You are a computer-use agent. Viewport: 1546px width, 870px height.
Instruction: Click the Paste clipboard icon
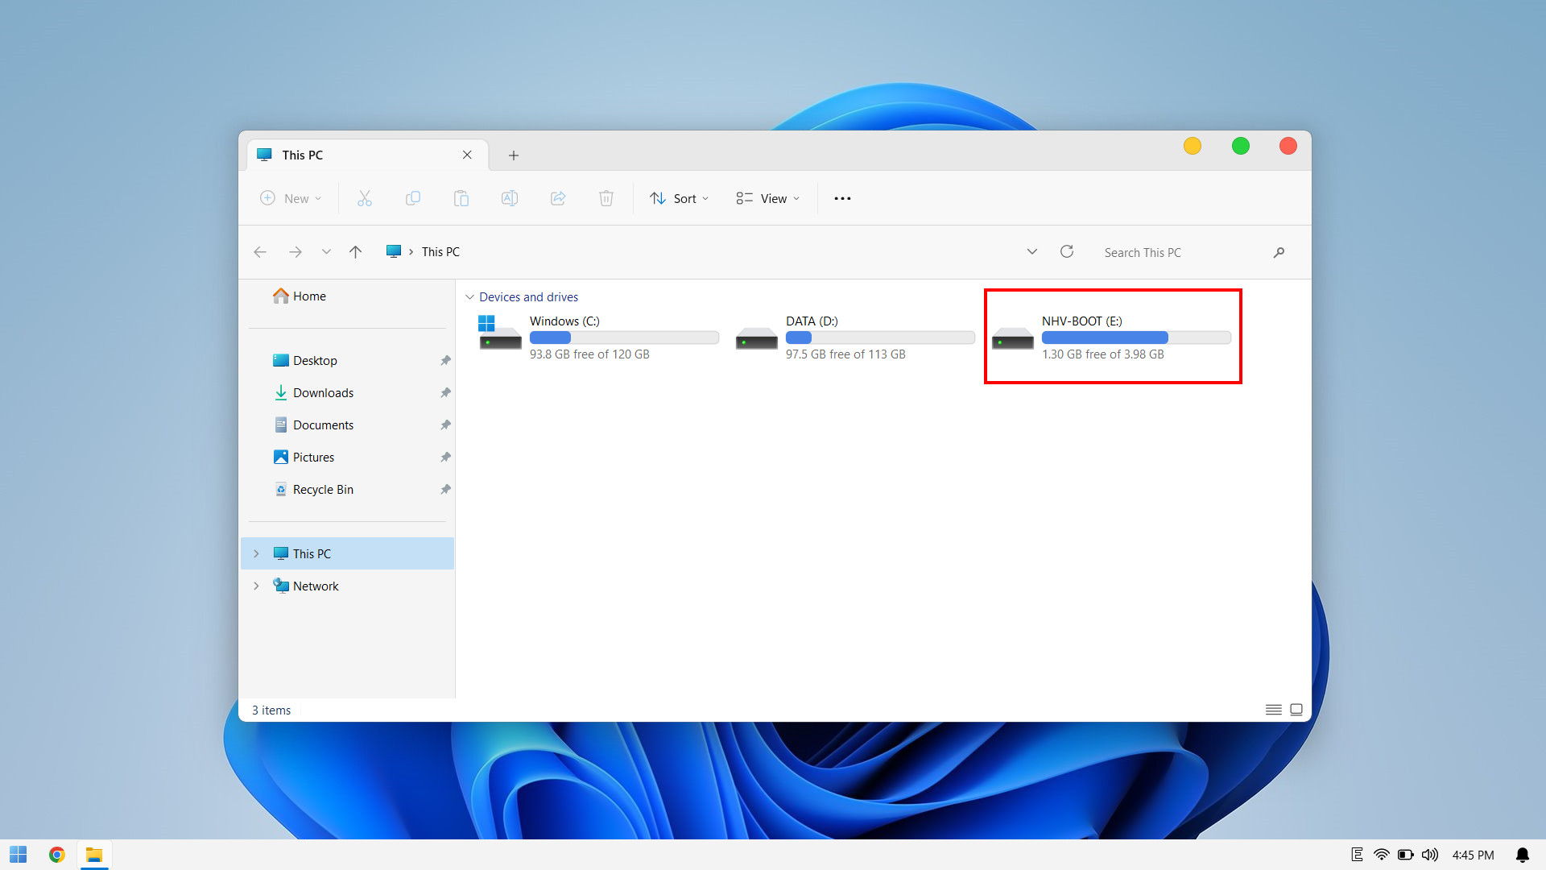coord(461,198)
